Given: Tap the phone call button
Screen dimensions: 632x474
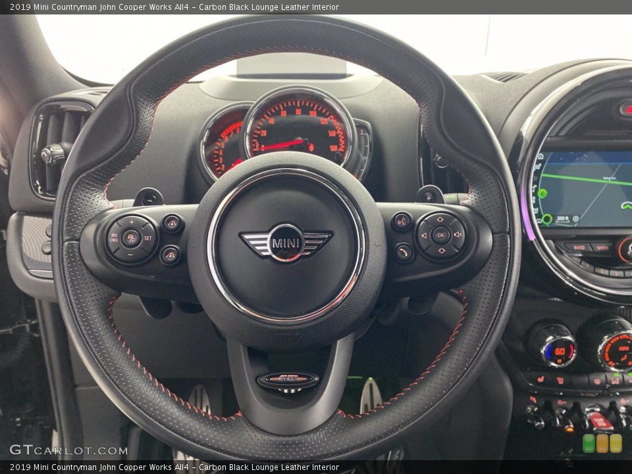Looking at the screenshot, I should [404, 253].
